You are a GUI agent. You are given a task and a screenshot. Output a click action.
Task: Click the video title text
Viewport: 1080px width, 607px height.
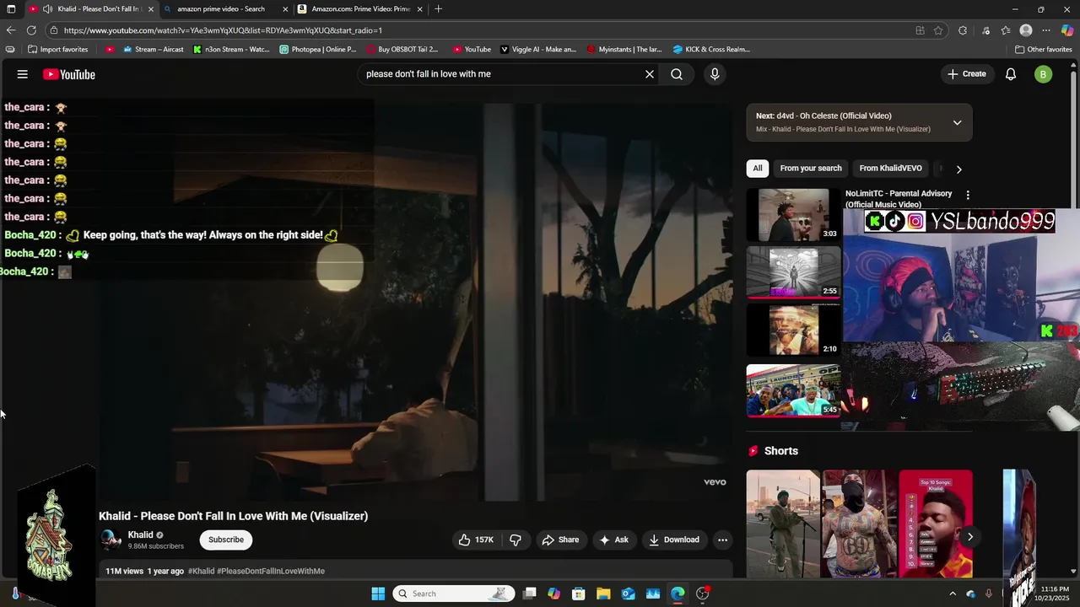point(233,516)
